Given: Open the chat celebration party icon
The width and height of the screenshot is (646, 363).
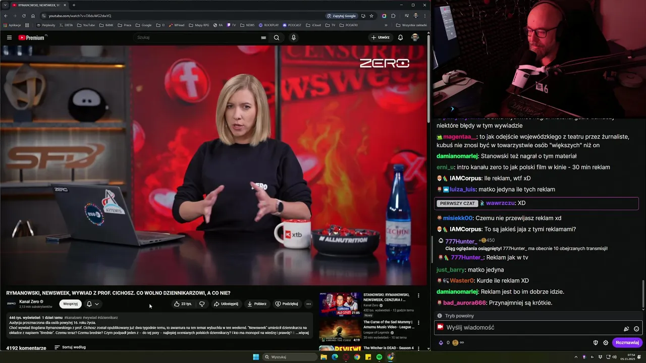Looking at the screenshot, I should [626, 329].
